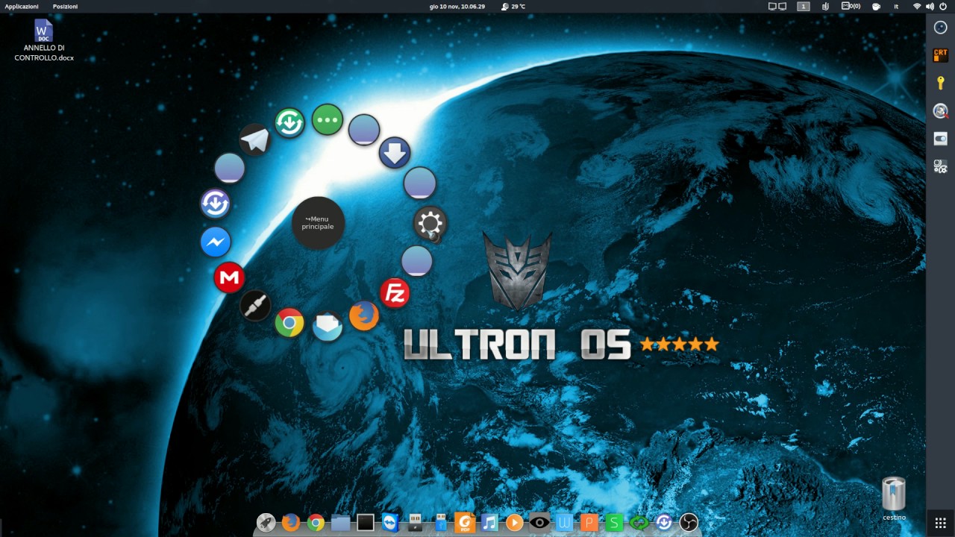Click the round circle icon atop the right panel
955x537 pixels.
(940, 28)
